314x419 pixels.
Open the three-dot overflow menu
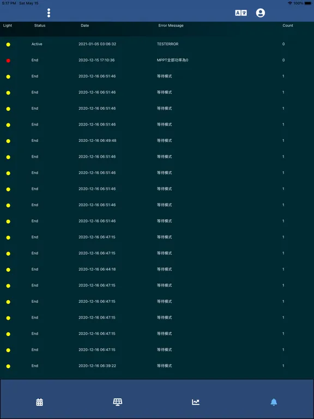(49, 13)
